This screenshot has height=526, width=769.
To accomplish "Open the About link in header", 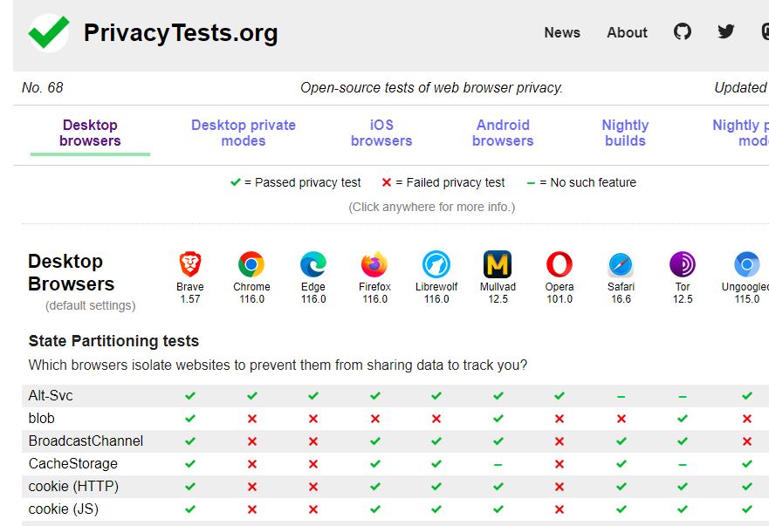I will 627,32.
